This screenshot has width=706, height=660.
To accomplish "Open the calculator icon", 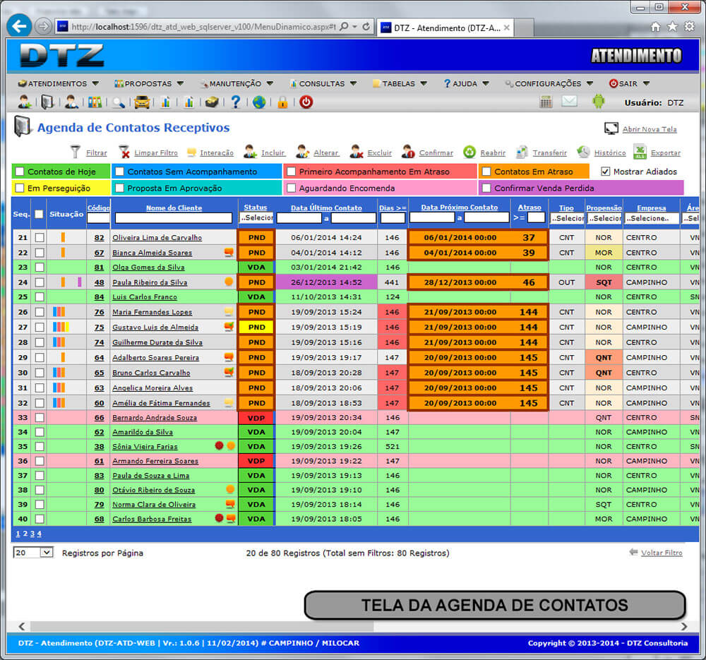I will (x=546, y=102).
